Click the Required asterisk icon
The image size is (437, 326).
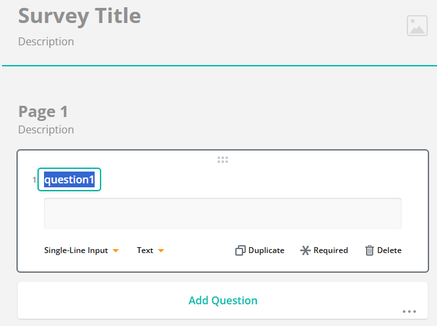(x=305, y=250)
